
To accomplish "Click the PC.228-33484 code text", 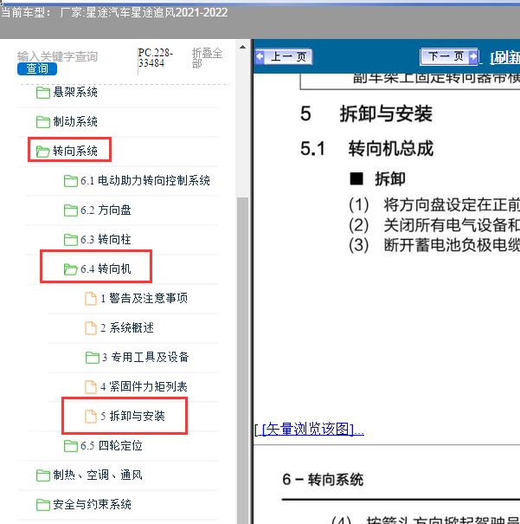I will click(x=156, y=58).
